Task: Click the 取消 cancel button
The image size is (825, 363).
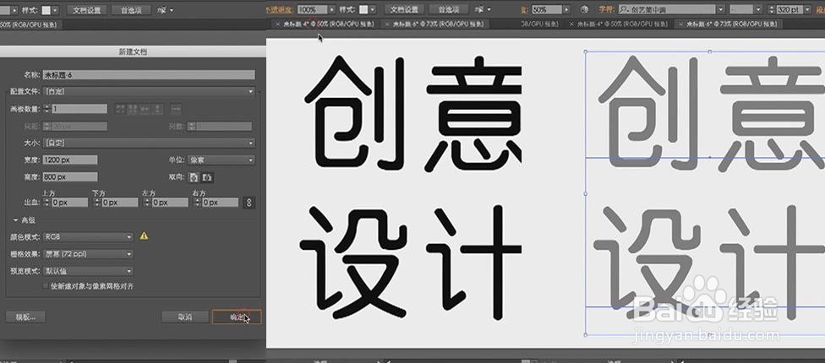Action: click(x=185, y=317)
